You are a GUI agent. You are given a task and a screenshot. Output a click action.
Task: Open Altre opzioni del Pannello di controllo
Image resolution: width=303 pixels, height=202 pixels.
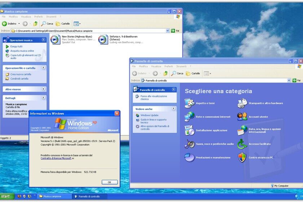[x=153, y=128]
